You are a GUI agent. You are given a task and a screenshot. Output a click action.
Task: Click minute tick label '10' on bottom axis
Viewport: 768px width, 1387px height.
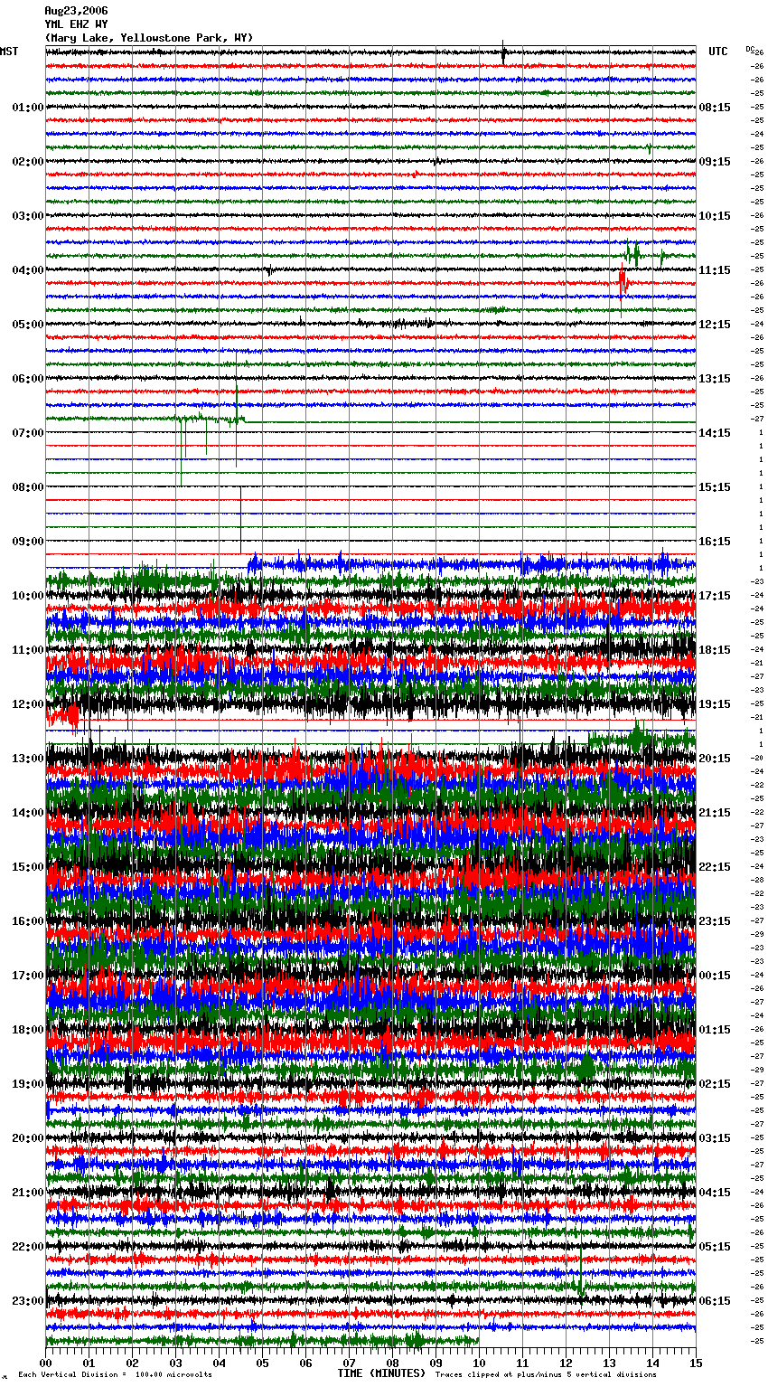click(x=480, y=1363)
